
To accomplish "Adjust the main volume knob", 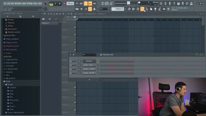I will 45,4.
